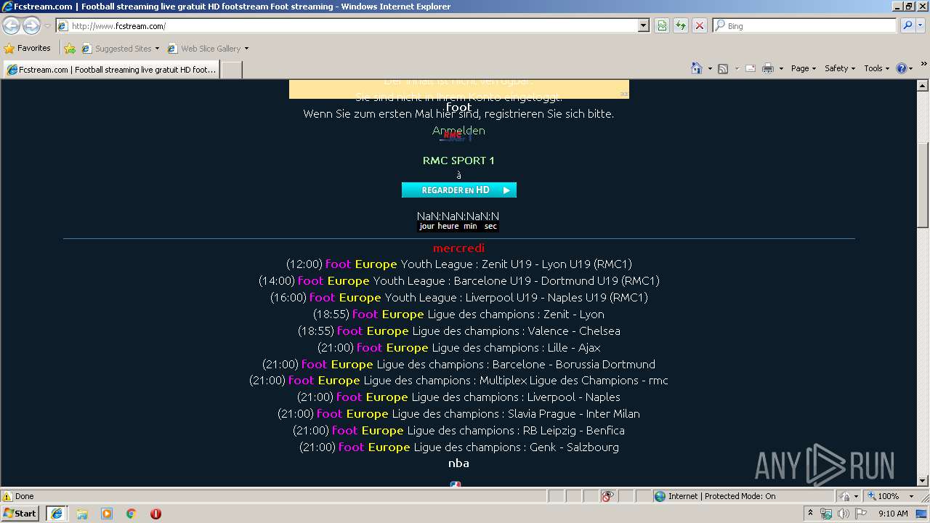Click Internet Explorer taskbar icon
The image size is (930, 523).
tap(56, 514)
